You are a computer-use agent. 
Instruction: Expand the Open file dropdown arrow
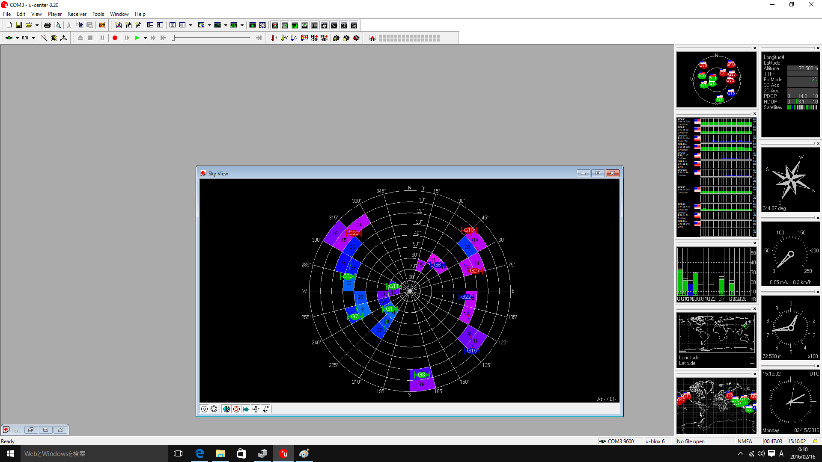click(37, 25)
